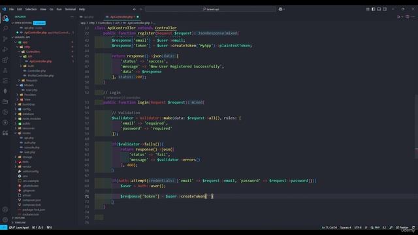Open the Edit menu
The image size is (418, 235).
pos(19,9)
